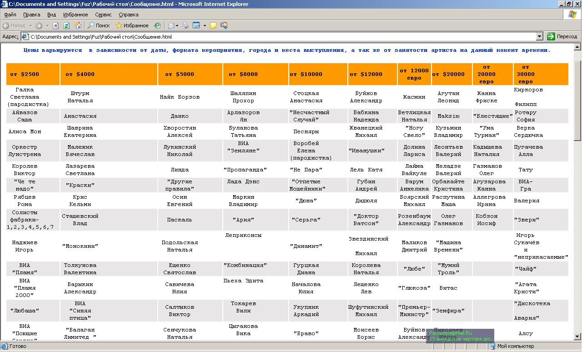This screenshot has width=582, height=352.
Task: Click the vertical scrollbar thumb
Action: click(578, 101)
